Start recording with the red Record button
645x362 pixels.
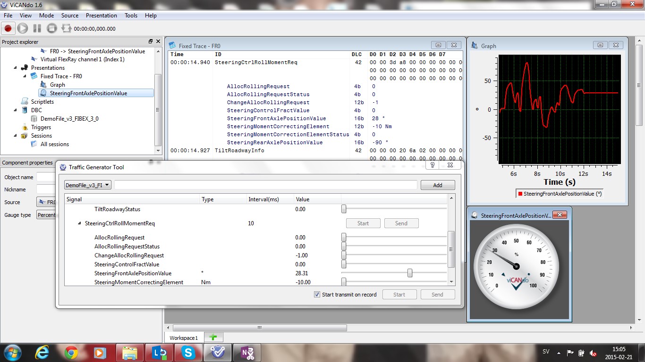point(8,28)
